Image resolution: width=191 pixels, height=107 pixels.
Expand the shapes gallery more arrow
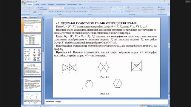point(124,12)
